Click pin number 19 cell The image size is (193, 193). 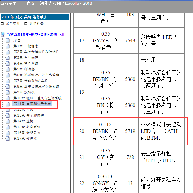[82, 92]
